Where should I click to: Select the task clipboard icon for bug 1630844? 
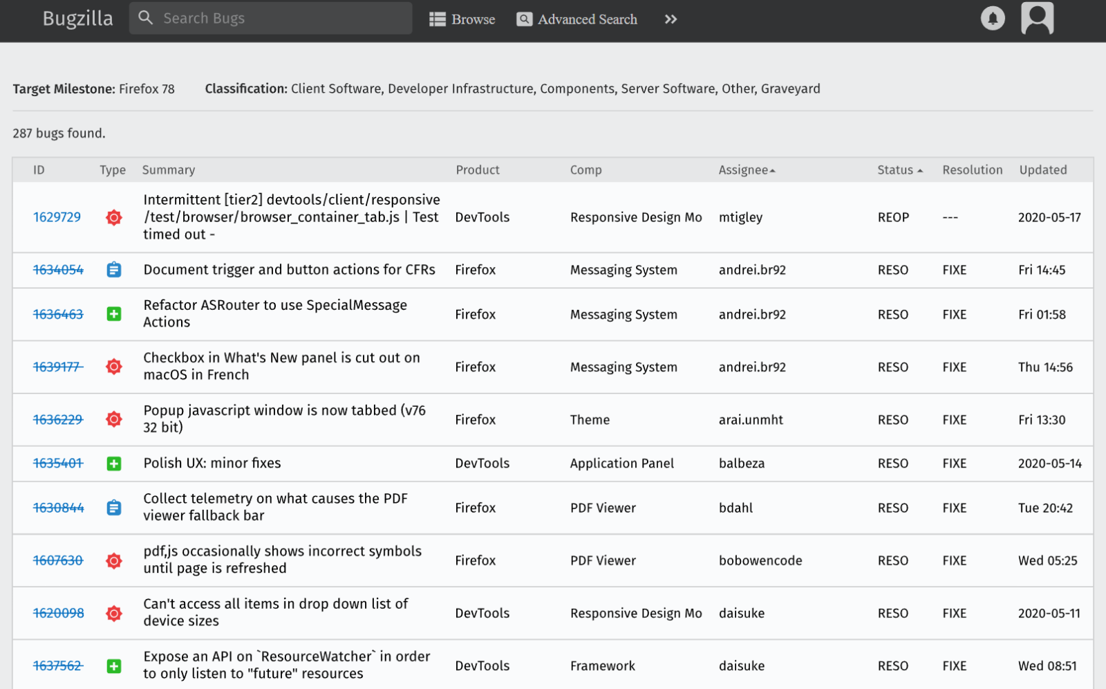[113, 507]
